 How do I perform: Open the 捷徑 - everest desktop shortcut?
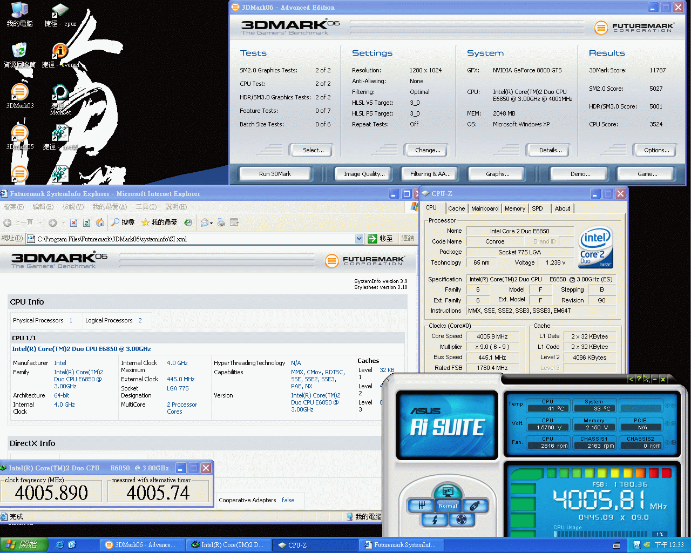tap(60, 56)
